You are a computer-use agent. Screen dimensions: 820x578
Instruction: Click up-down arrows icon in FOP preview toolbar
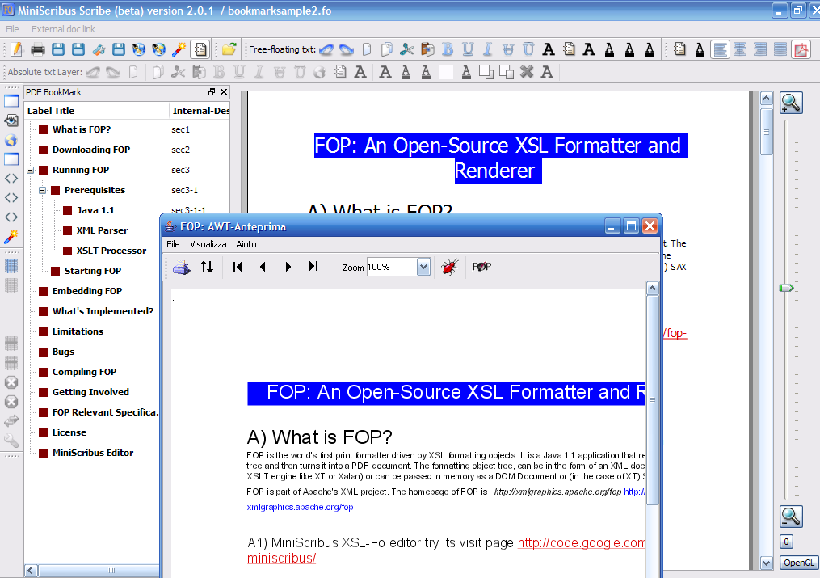[207, 267]
